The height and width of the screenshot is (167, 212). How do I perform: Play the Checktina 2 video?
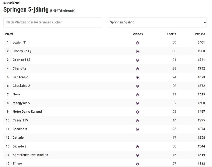137,86
